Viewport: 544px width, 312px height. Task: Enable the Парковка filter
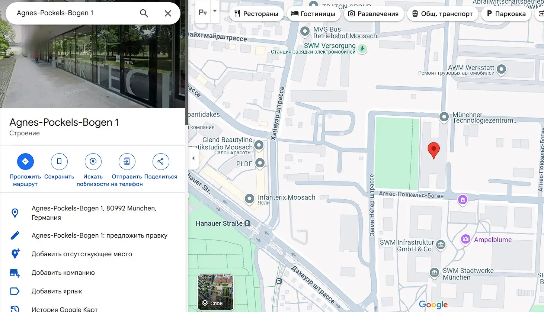pos(506,14)
